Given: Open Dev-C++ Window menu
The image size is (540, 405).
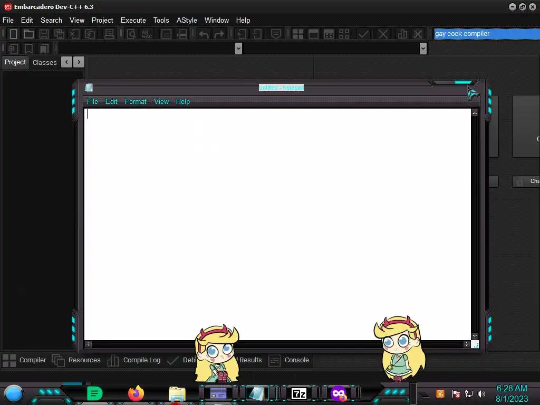Looking at the screenshot, I should pyautogui.click(x=217, y=21).
